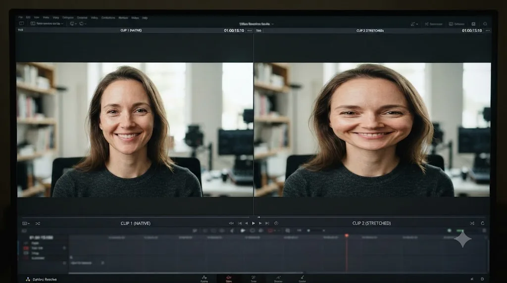Viewport: 507px width, 283px height.
Task: Click the panel toggle icon at top left
Action: 21,24
